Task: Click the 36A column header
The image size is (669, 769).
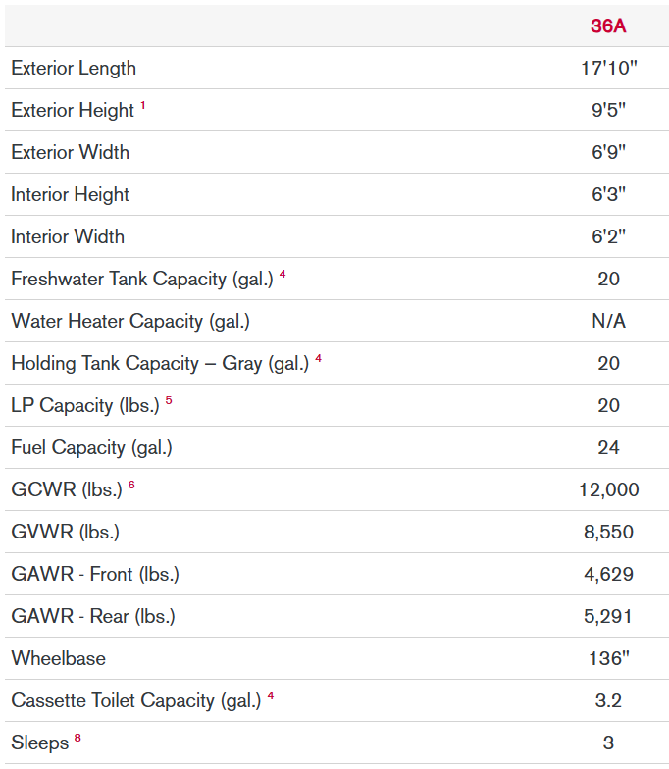Action: (x=608, y=26)
